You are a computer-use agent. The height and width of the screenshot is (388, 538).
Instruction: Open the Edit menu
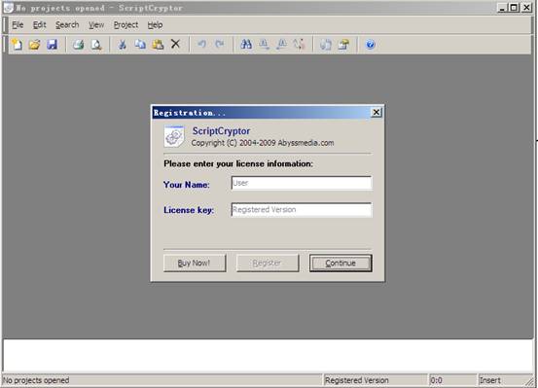tap(40, 25)
